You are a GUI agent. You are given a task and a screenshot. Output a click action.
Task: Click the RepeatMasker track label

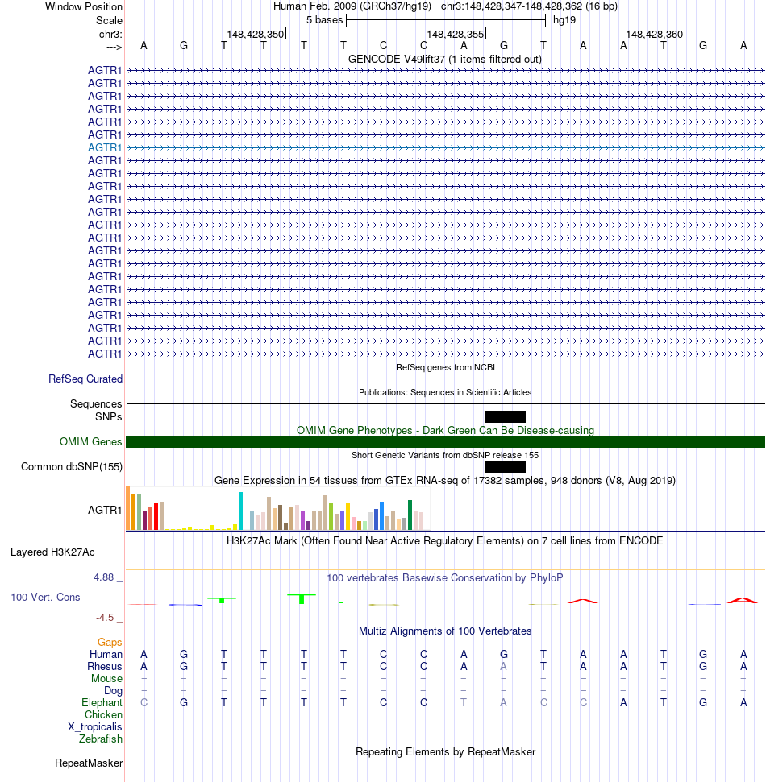(89, 763)
